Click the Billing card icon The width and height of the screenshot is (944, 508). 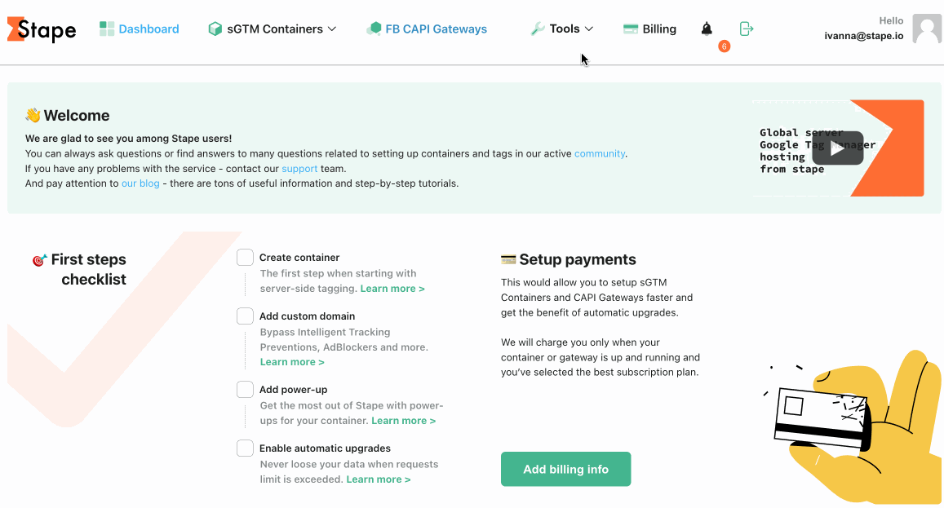pos(631,29)
